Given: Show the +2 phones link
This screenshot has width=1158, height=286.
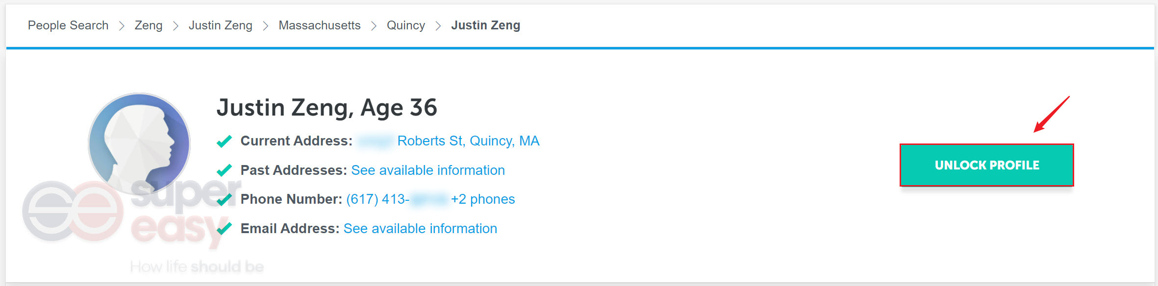Looking at the screenshot, I should [x=483, y=199].
